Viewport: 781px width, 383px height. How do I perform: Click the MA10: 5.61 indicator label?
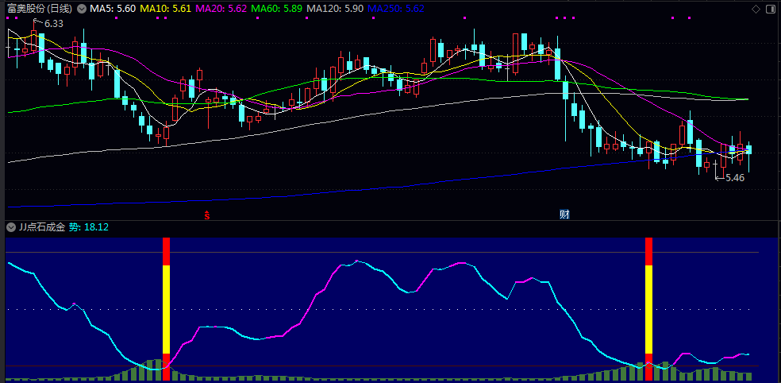pyautogui.click(x=165, y=9)
